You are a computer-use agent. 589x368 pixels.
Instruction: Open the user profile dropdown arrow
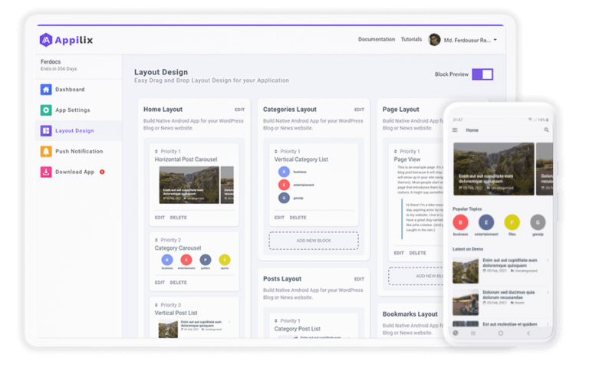point(495,40)
